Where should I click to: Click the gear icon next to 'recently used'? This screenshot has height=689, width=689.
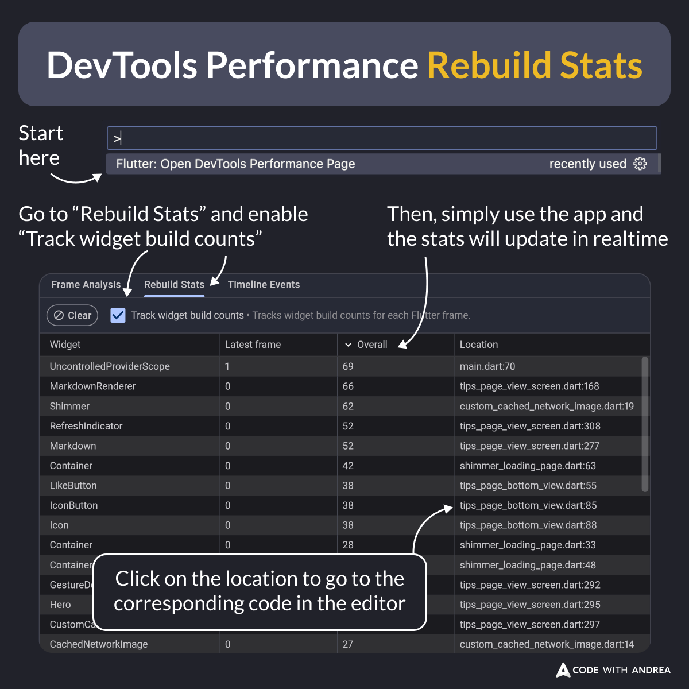(640, 164)
